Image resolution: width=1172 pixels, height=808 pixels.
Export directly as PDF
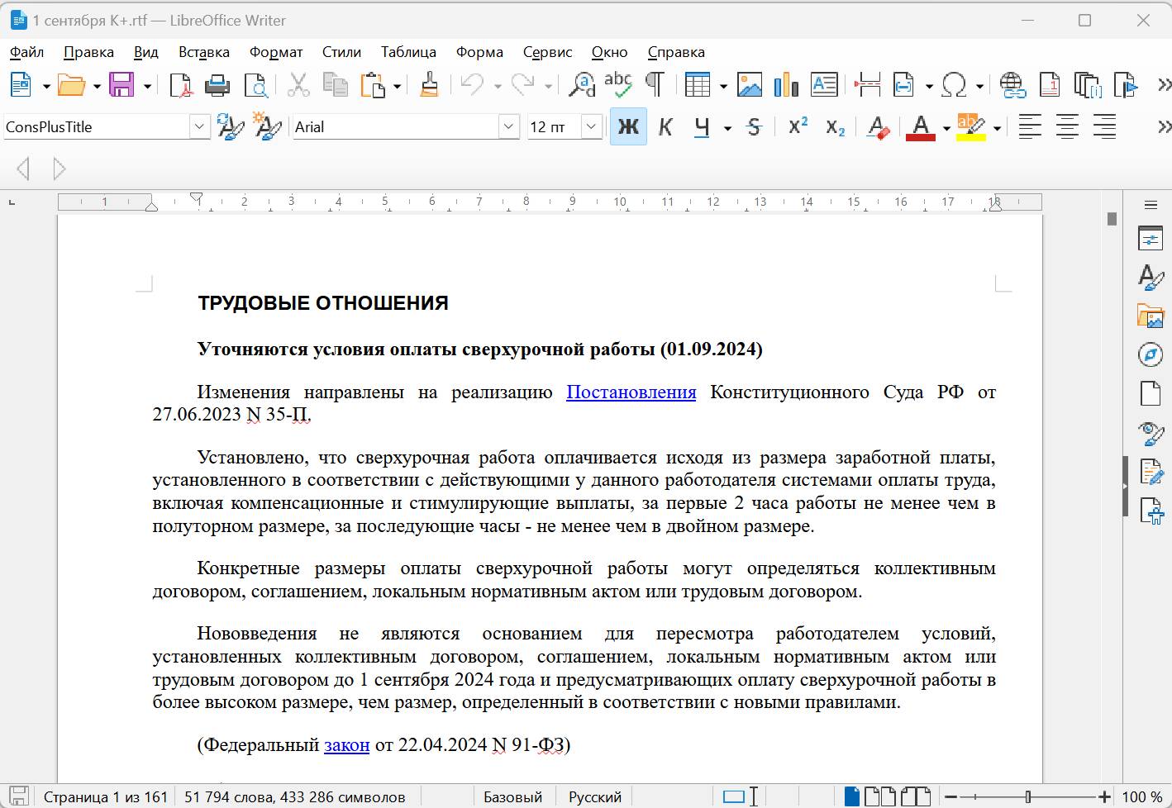pos(180,84)
